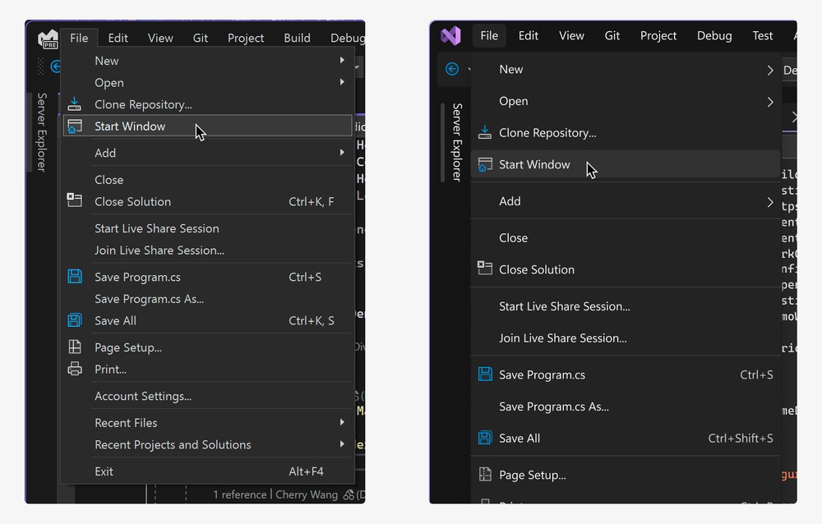822x524 pixels.
Task: Click Start Window icon in right spacious menu
Action: tap(485, 164)
